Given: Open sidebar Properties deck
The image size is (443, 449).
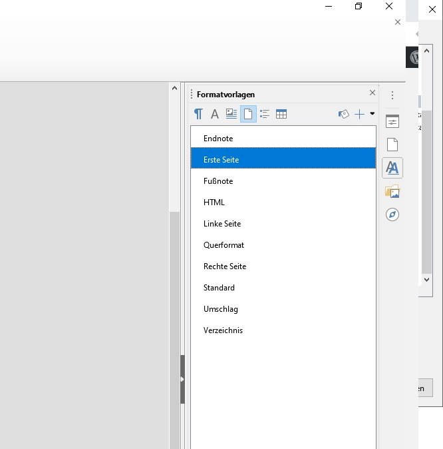Looking at the screenshot, I should [392, 121].
